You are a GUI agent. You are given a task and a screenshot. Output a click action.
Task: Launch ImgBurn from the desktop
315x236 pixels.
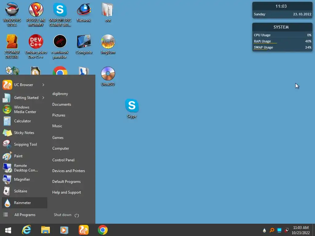click(108, 44)
